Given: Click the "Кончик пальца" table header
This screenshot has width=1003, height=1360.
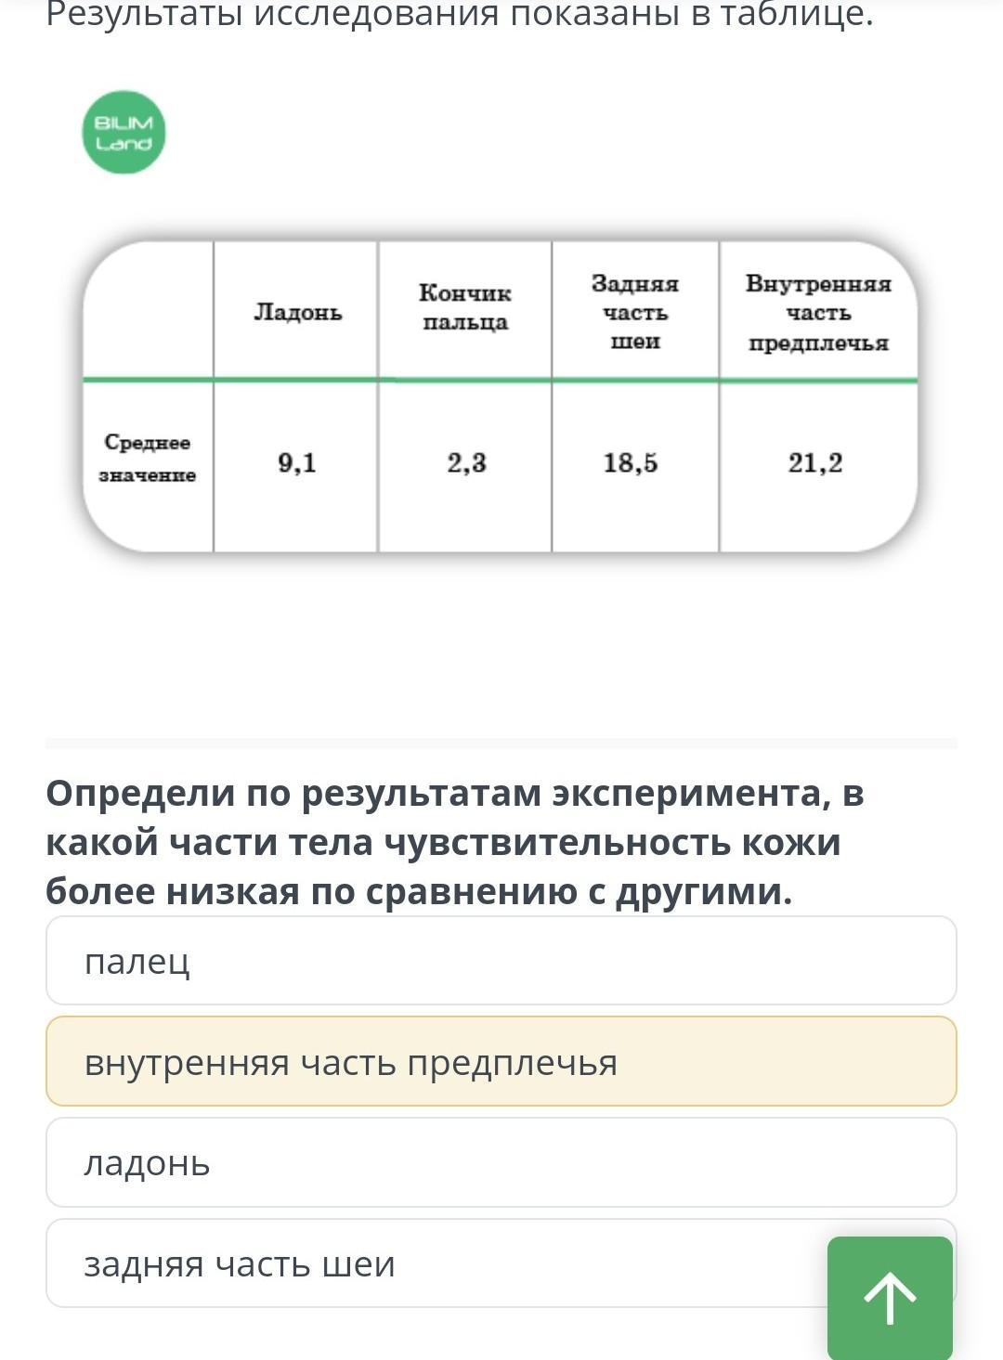Looking at the screenshot, I should (x=464, y=307).
